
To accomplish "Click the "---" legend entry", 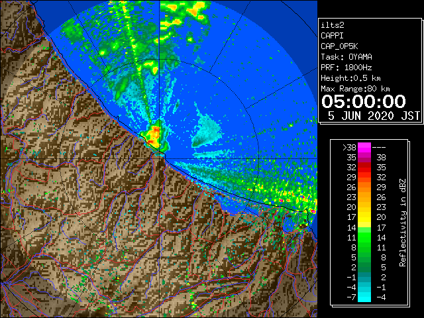I will coord(379,147).
